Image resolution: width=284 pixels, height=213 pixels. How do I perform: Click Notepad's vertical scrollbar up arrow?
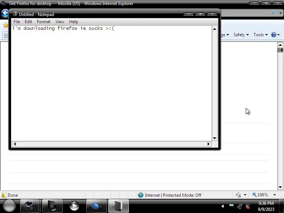215,29
